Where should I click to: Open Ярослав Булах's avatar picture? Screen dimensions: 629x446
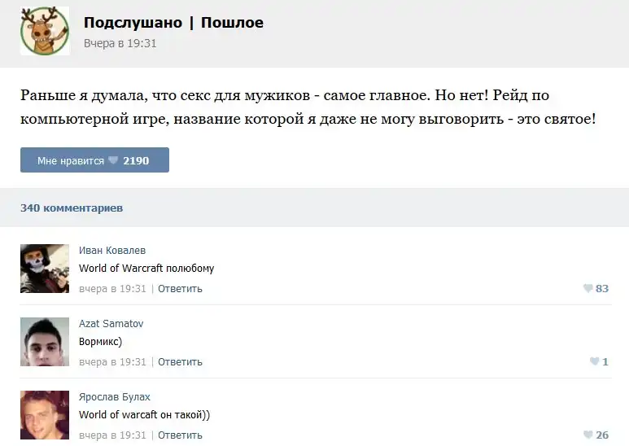tap(45, 415)
